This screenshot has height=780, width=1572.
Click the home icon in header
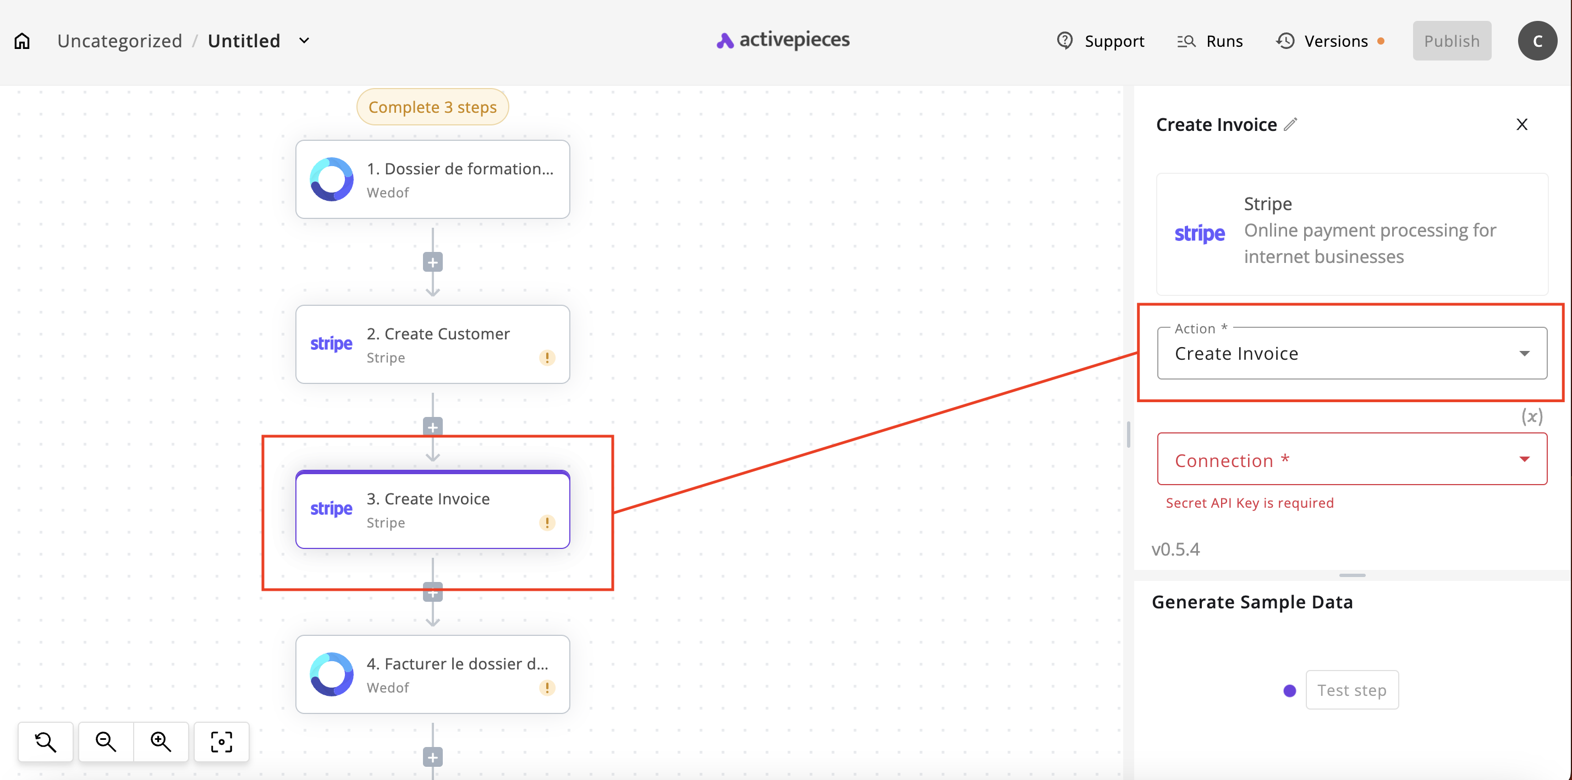[x=22, y=41]
